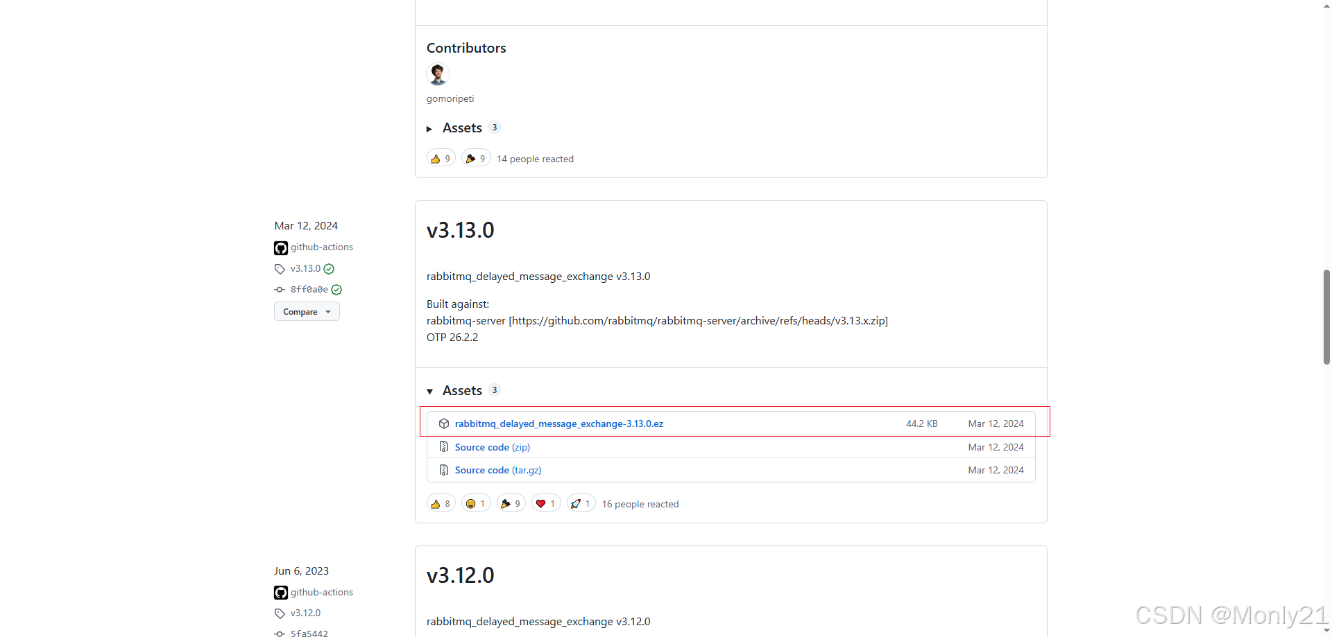1332x637 pixels.
Task: Click the laugh reaction showing 1
Action: [476, 504]
